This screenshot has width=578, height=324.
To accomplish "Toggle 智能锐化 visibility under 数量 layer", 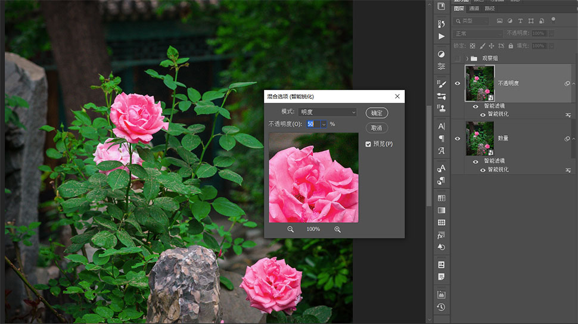I will coord(483,170).
